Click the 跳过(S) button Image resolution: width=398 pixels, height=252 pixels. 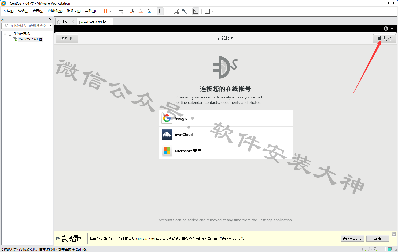coord(384,39)
